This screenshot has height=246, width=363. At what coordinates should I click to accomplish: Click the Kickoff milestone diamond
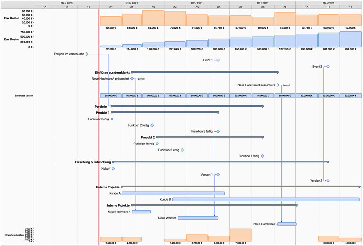point(113,169)
